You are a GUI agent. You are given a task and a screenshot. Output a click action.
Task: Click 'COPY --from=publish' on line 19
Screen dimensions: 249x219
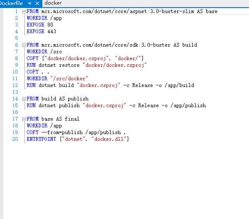54,132
